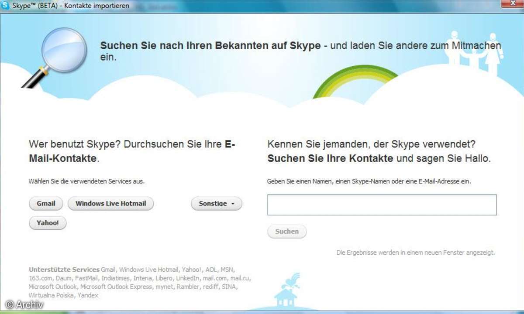Open the Sonstige dropdown
The image size is (524, 314).
click(217, 204)
